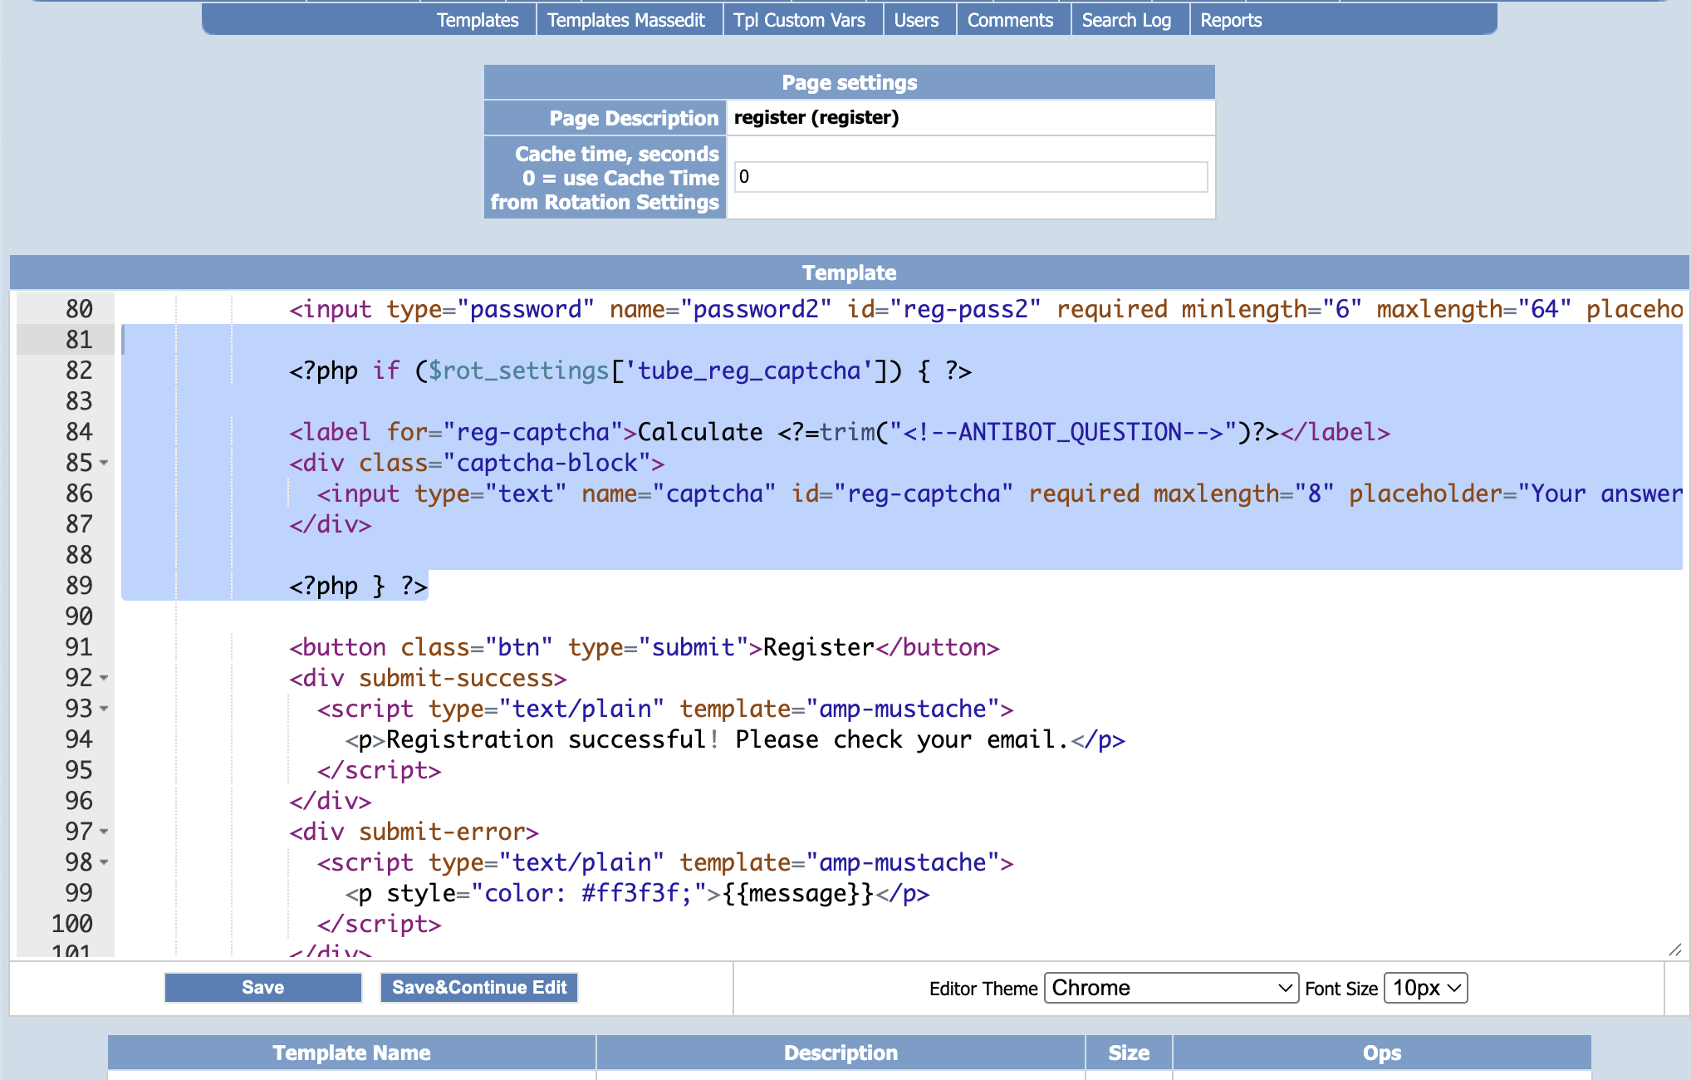The width and height of the screenshot is (1691, 1080).
Task: Click the Save button
Action: 262,987
